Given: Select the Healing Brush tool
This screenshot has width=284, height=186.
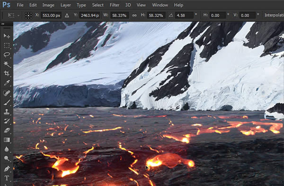Looking at the screenshot, I should (x=7, y=93).
